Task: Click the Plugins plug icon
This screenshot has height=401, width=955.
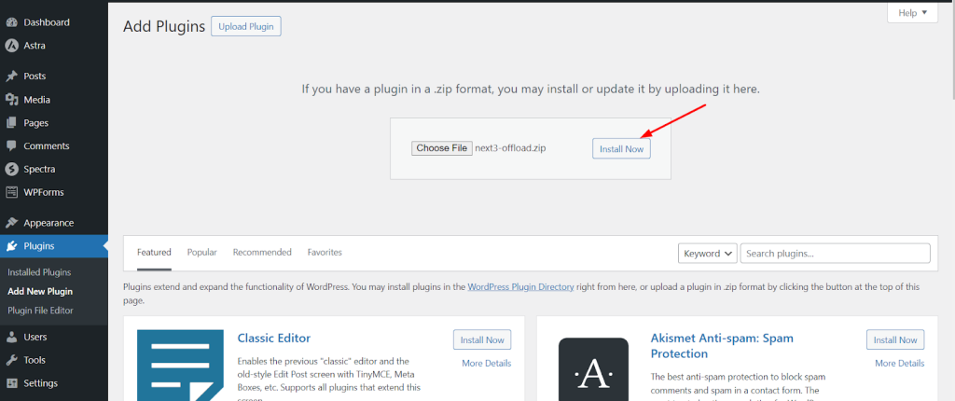Action: click(11, 246)
